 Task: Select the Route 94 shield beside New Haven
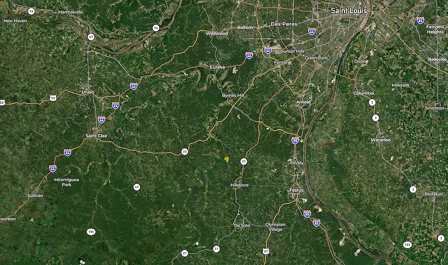31,11
